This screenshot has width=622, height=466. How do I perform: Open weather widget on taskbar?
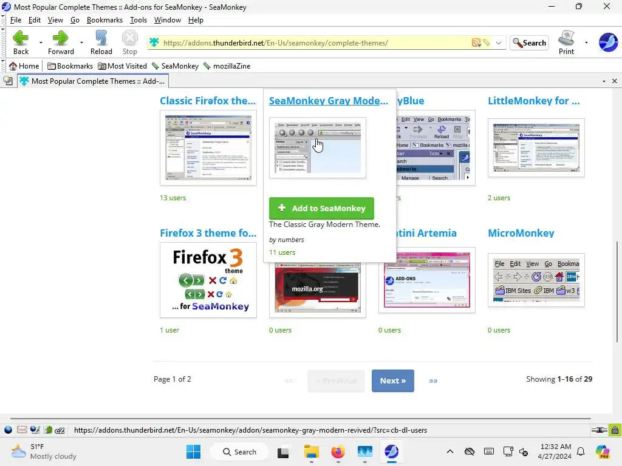coord(44,451)
